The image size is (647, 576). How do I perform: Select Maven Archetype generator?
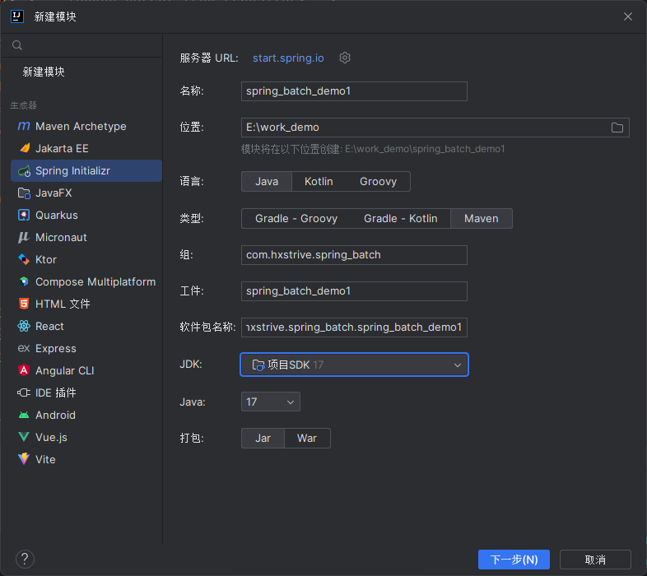click(86, 126)
